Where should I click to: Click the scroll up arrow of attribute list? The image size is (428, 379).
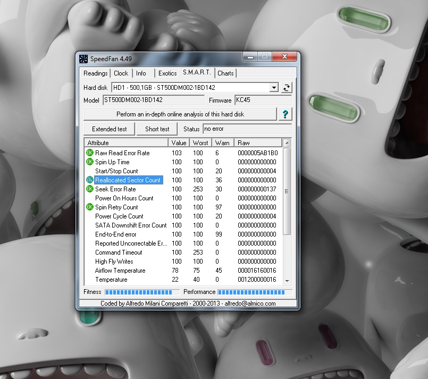pyautogui.click(x=287, y=143)
